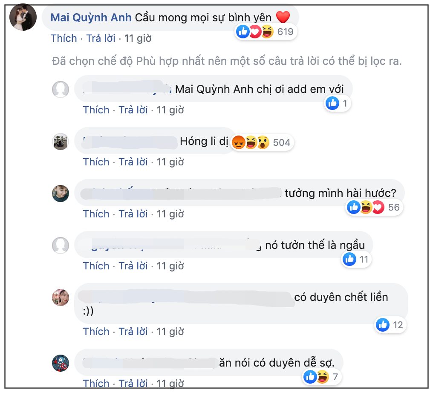Open reactions showing count 7

(x=322, y=377)
